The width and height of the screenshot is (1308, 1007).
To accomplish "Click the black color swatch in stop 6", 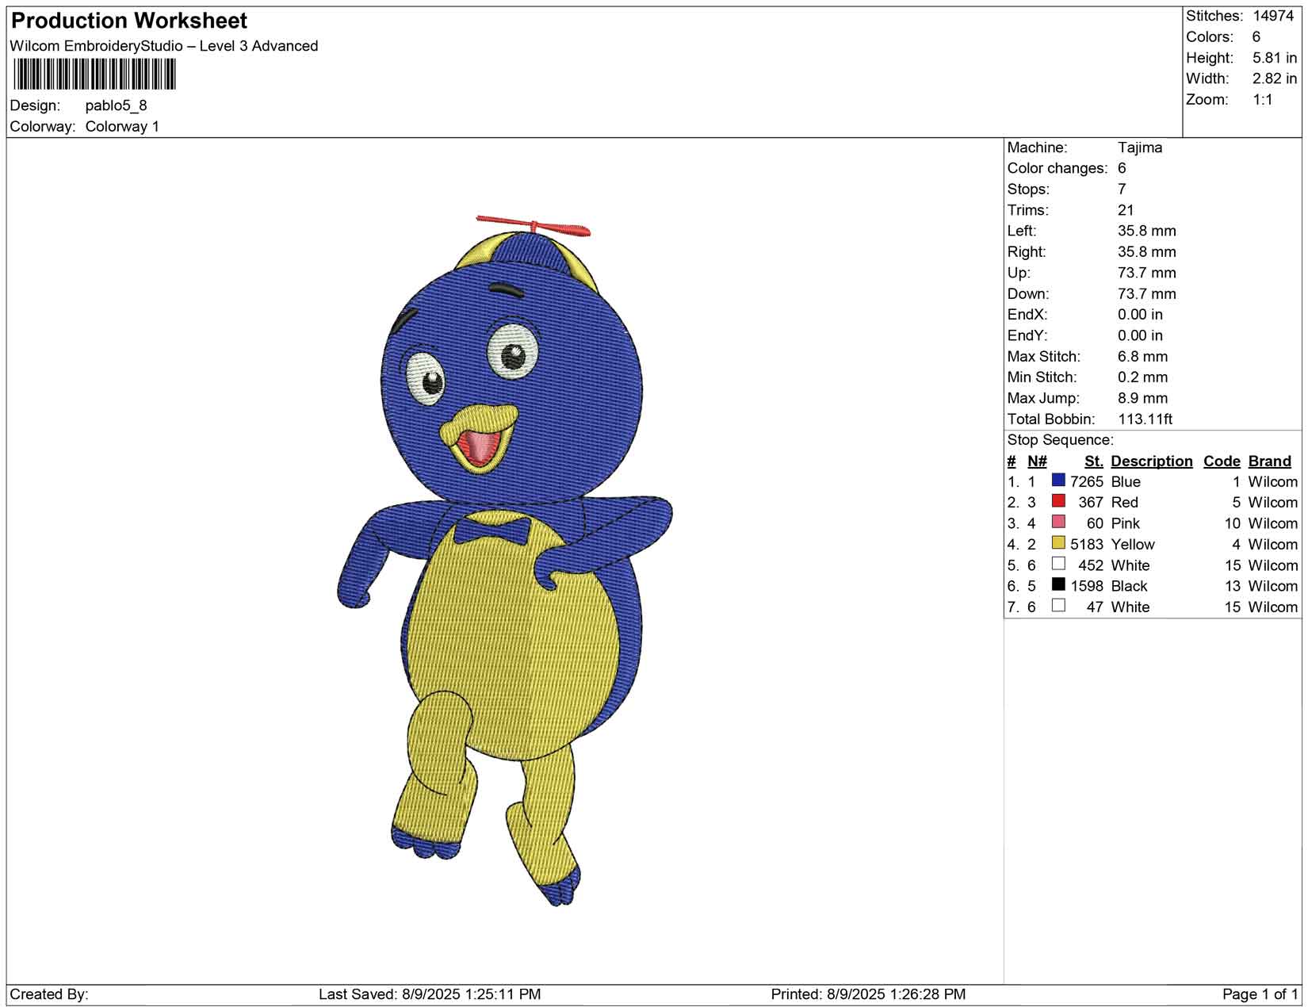I will [x=1058, y=584].
